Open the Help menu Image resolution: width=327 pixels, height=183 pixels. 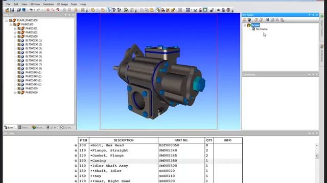click(83, 4)
